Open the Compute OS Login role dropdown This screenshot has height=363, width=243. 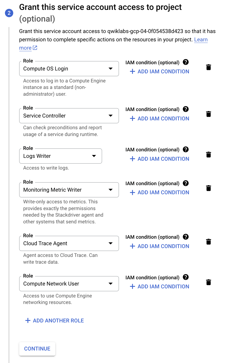pos(69,69)
